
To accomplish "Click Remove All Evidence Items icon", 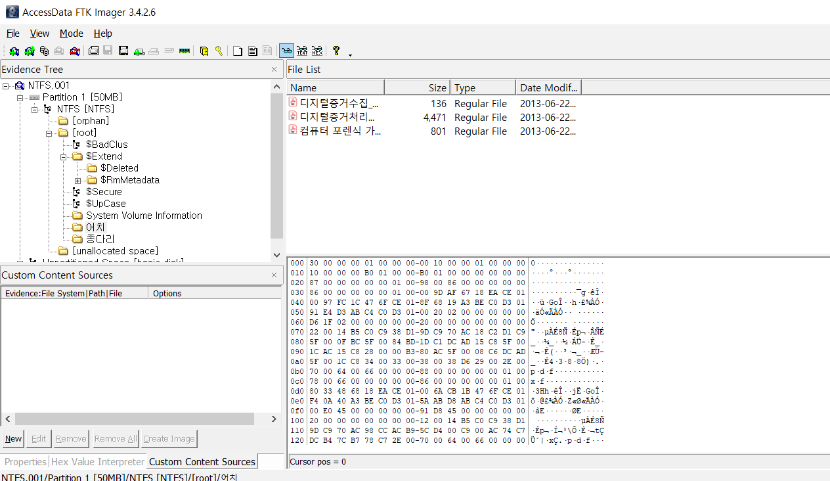I will 74,51.
